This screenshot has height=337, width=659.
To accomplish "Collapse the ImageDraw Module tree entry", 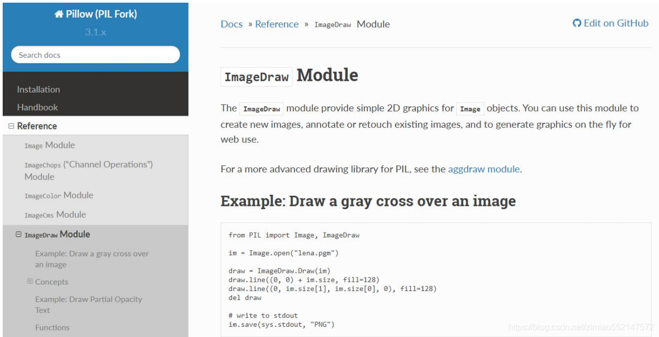I will (19, 234).
